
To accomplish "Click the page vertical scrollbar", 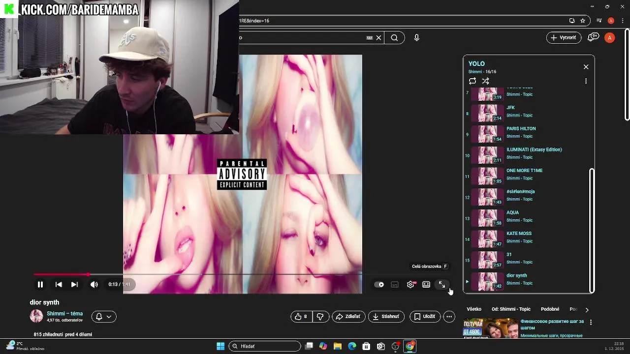I will coord(627,74).
